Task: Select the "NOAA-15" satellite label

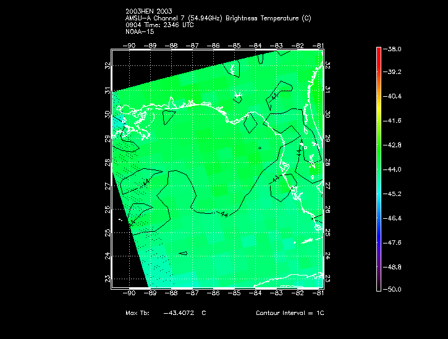Action: 140,31
